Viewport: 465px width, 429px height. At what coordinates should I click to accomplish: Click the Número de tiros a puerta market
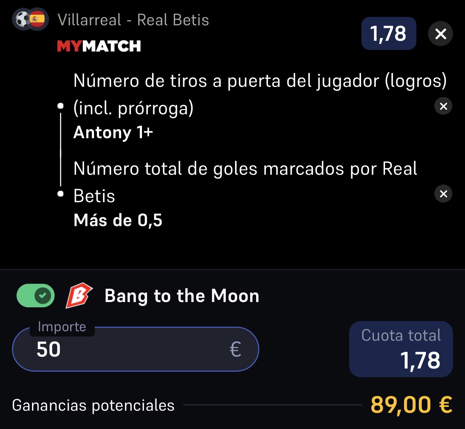tap(260, 94)
